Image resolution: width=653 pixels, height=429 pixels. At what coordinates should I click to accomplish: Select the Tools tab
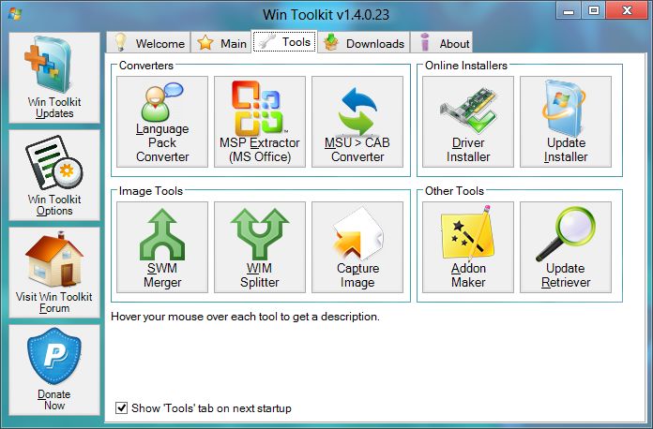(x=284, y=41)
